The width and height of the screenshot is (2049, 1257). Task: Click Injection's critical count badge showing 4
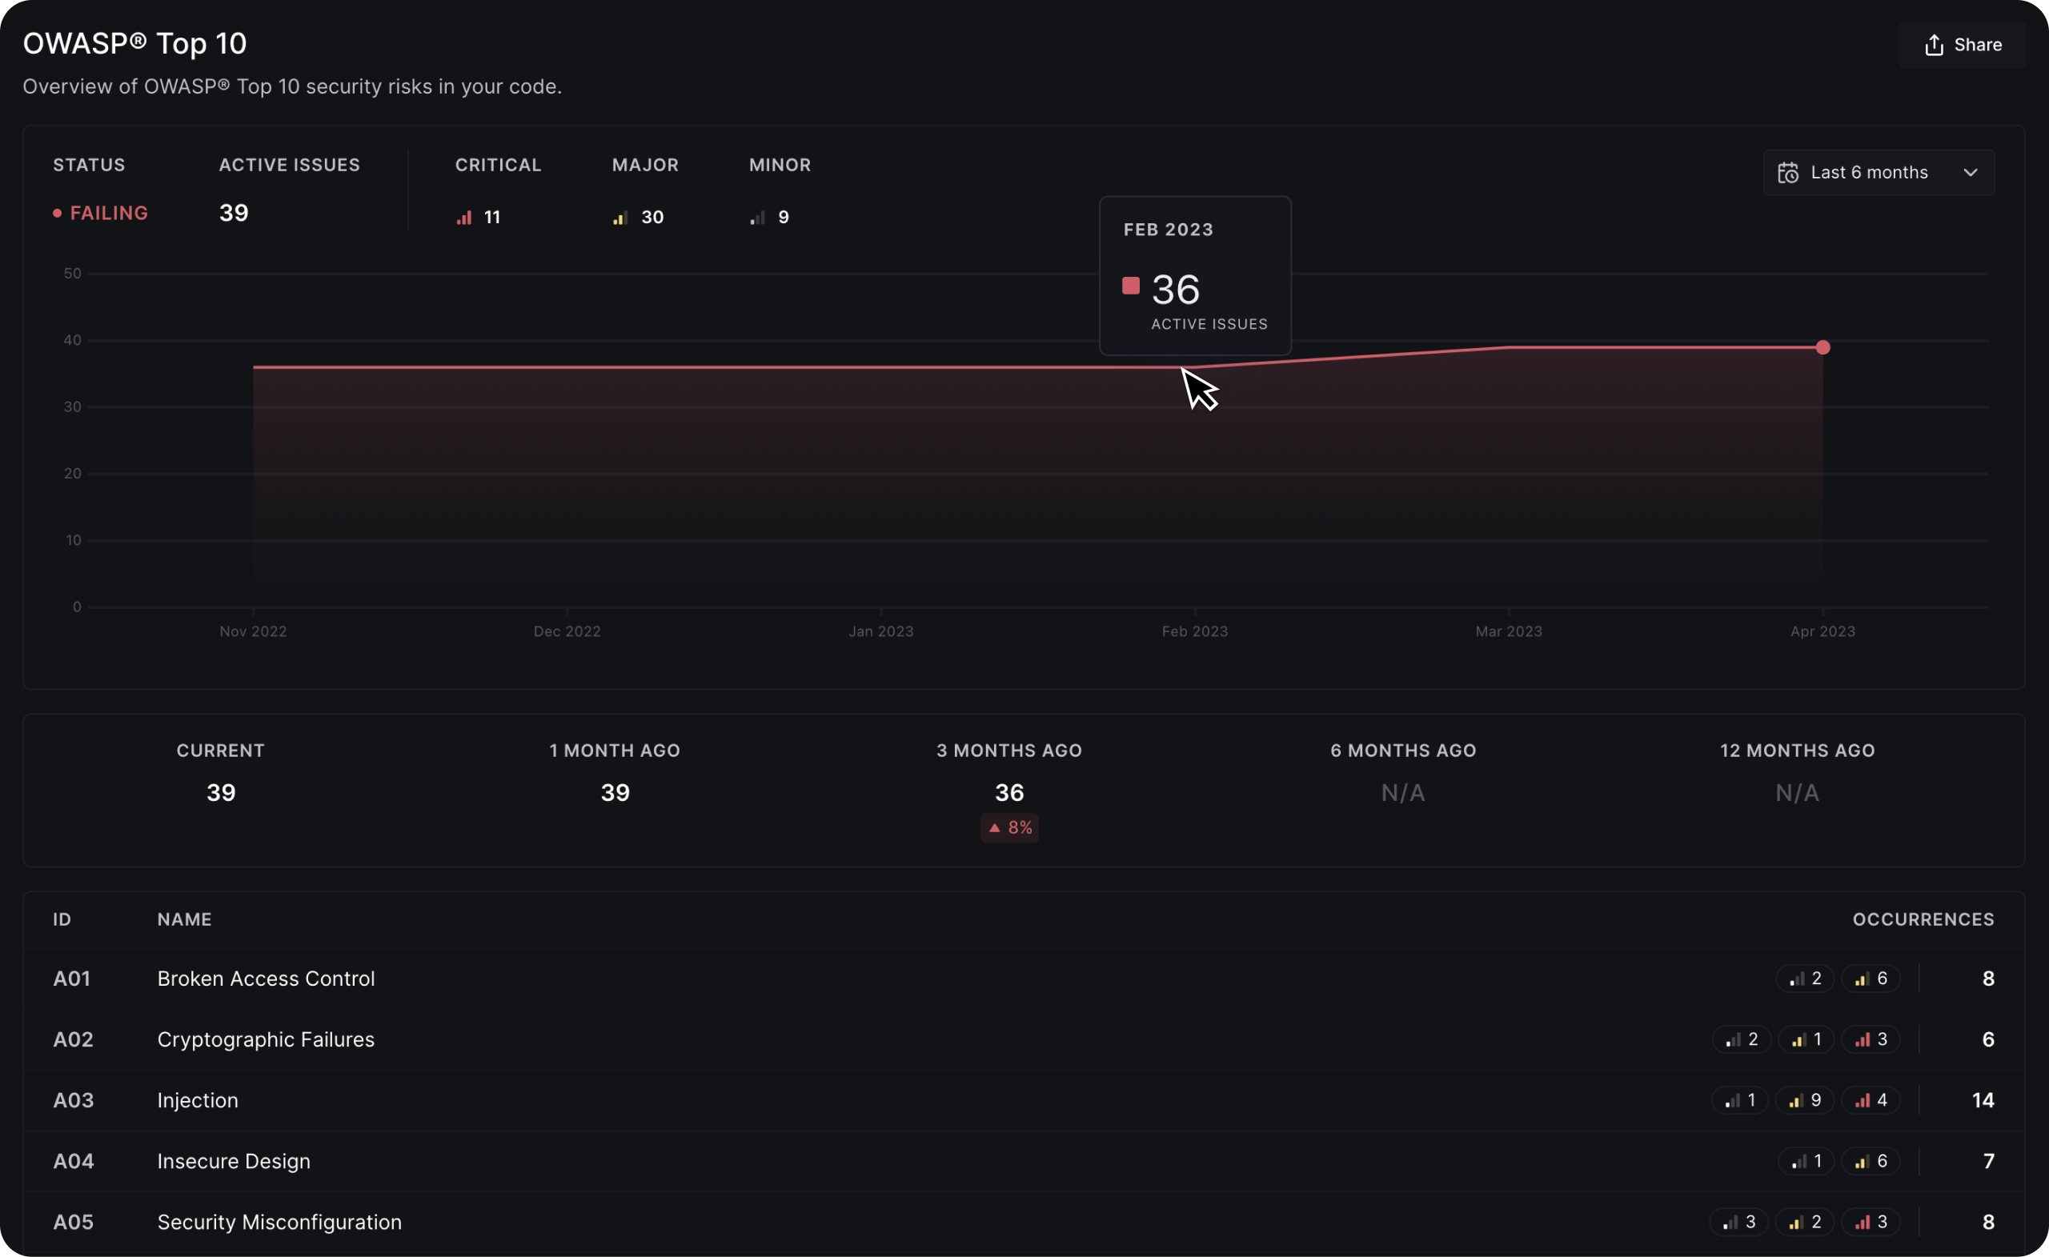click(1871, 1101)
